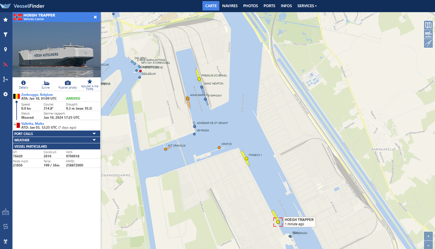Image resolution: width=435 pixels, height=249 pixels.
Task: Select the M/T ORAHOLM vessel marker
Action: coord(166,149)
